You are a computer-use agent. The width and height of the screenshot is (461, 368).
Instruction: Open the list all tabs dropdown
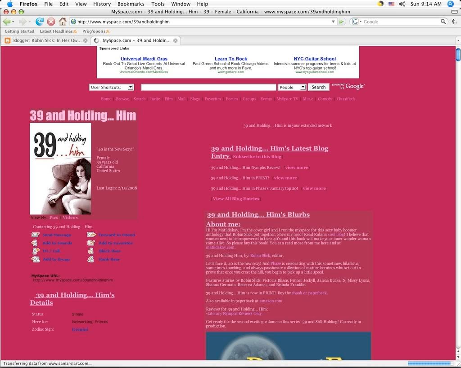point(458,40)
